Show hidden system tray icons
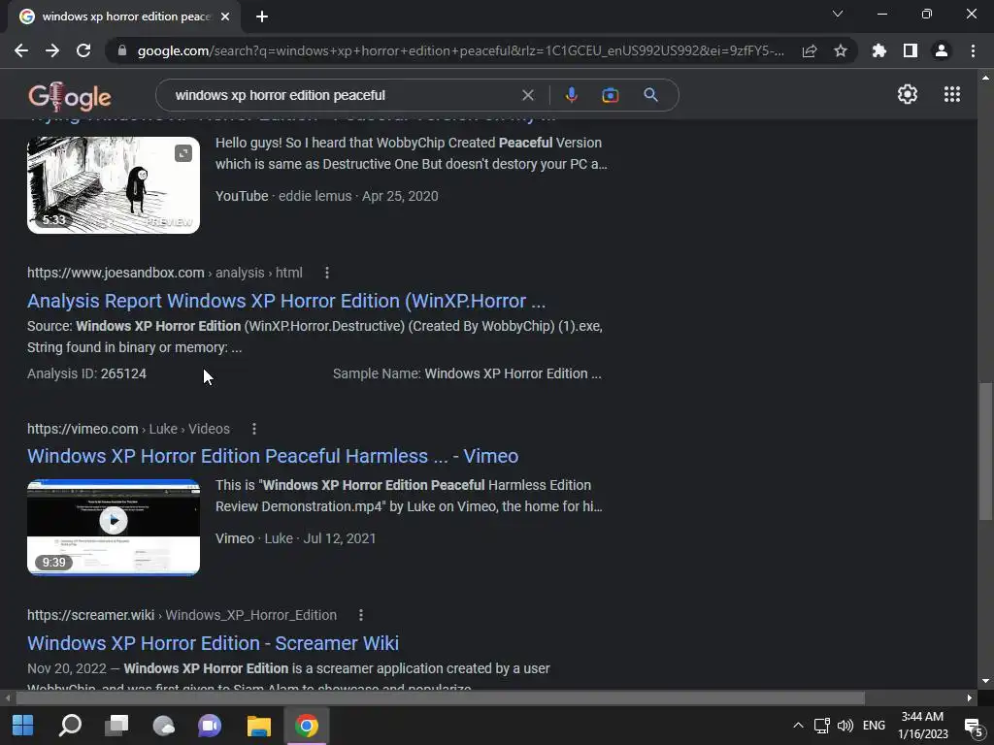 (798, 726)
